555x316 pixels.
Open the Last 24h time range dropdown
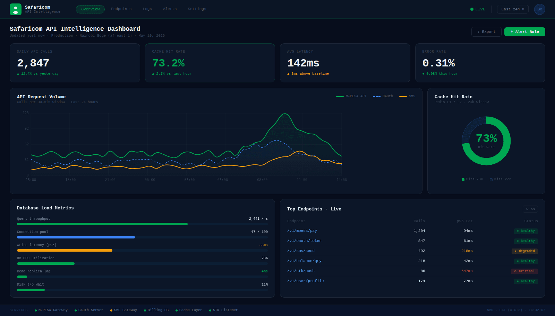point(513,9)
